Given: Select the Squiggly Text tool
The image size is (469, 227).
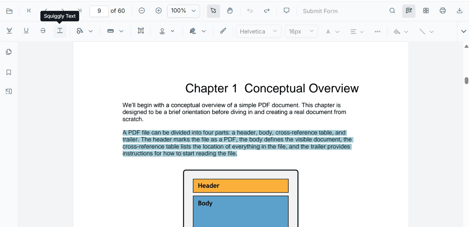Looking at the screenshot, I should point(60,31).
